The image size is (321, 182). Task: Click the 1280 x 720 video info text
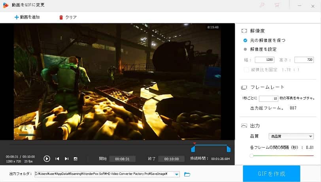coord(13,161)
